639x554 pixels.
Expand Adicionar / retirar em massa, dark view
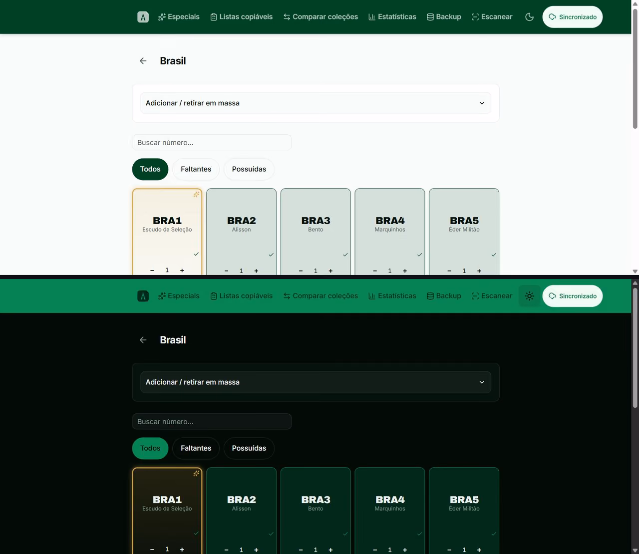click(316, 382)
